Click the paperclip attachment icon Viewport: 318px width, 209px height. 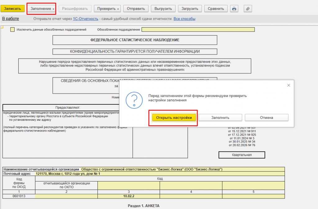pos(248,9)
